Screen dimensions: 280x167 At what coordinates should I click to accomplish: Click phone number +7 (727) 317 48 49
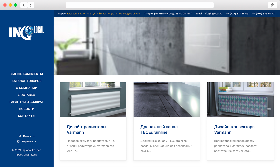tap(237, 14)
